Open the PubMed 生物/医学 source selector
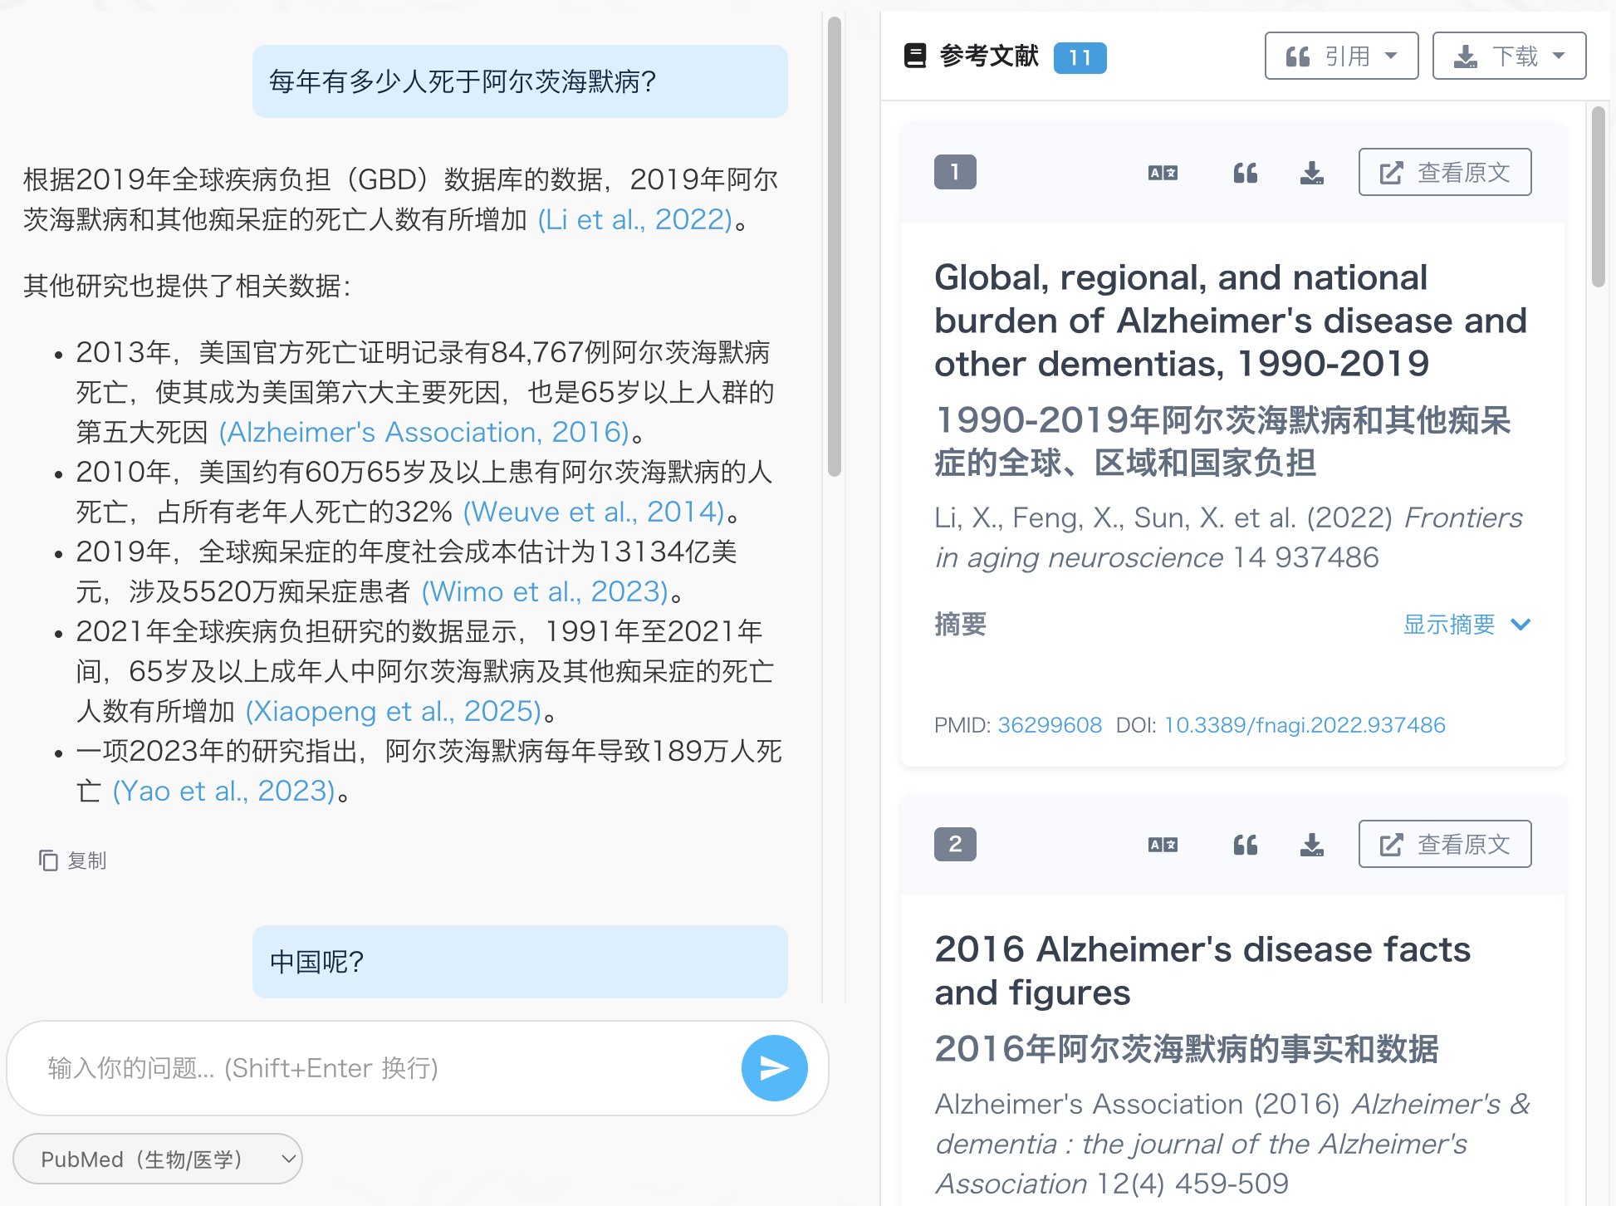 [x=157, y=1159]
